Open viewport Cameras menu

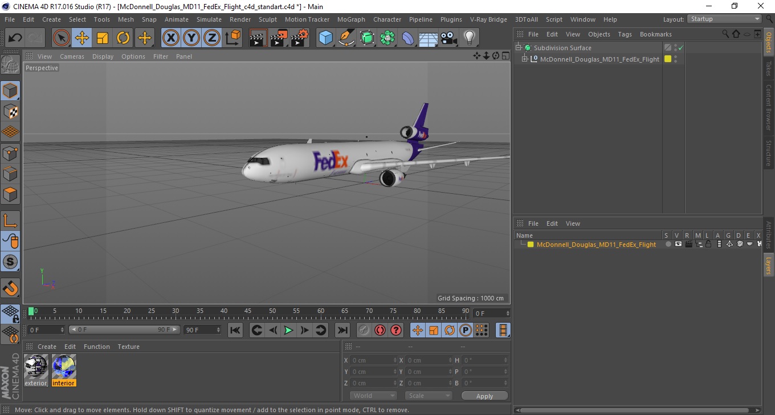[72, 56]
